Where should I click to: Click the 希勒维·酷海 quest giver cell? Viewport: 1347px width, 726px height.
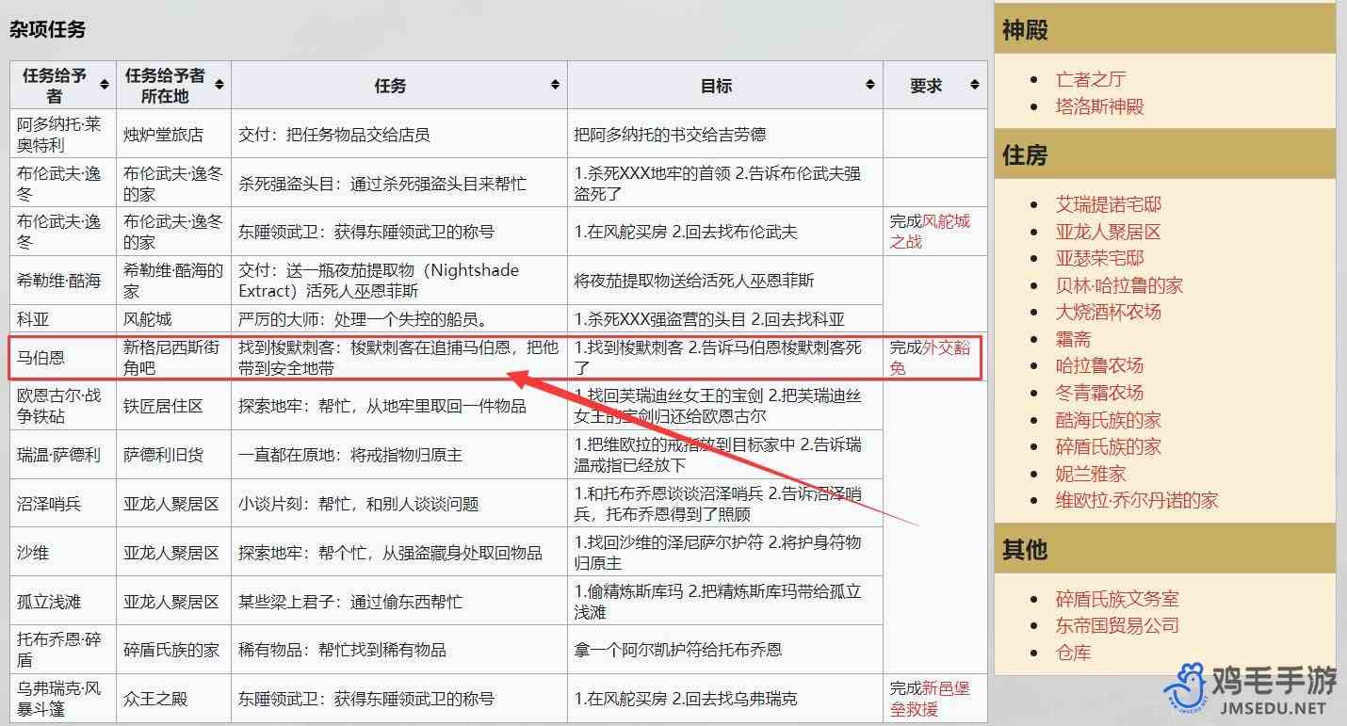[63, 281]
